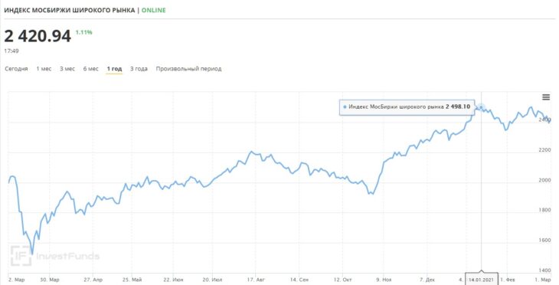The width and height of the screenshot is (559, 285).
Task: Click the 17. Авг axis label
Action: point(256,280)
